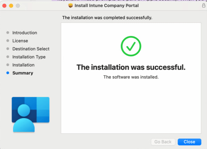
Task: Select the Destination Select step
Action: click(x=31, y=49)
